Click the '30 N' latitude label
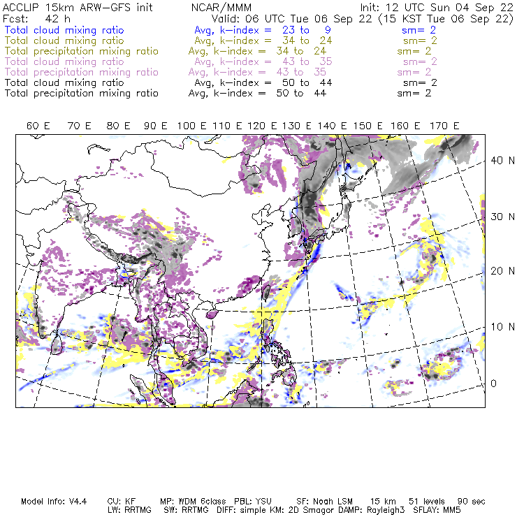 click(x=502, y=217)
